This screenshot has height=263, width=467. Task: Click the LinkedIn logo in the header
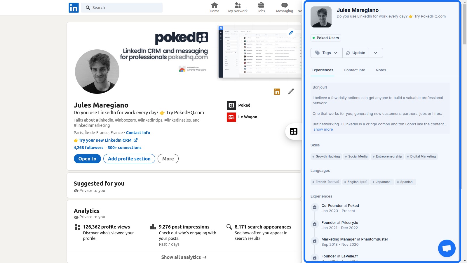tap(74, 8)
